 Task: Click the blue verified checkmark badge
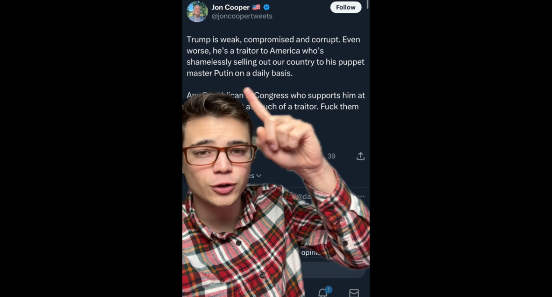pyautogui.click(x=267, y=7)
